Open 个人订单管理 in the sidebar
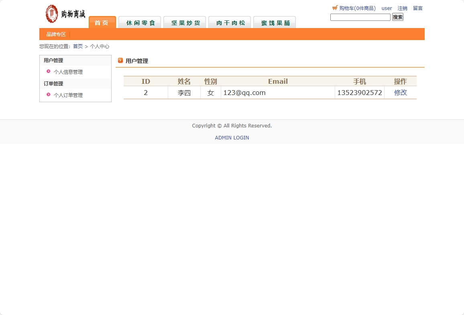The image size is (464, 315). pyautogui.click(x=68, y=95)
